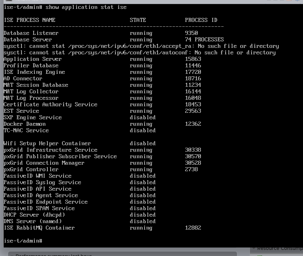Select the SXP Engine Service name
The image size is (303, 256).
pyautogui.click(x=33, y=118)
